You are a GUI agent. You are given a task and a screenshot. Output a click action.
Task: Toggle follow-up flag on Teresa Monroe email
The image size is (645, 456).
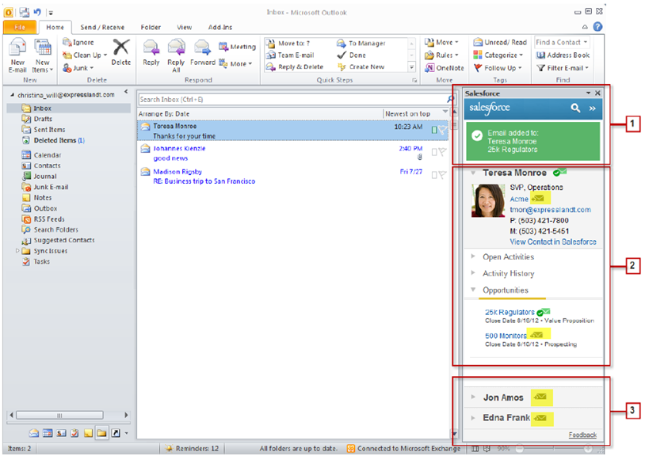coord(443,130)
